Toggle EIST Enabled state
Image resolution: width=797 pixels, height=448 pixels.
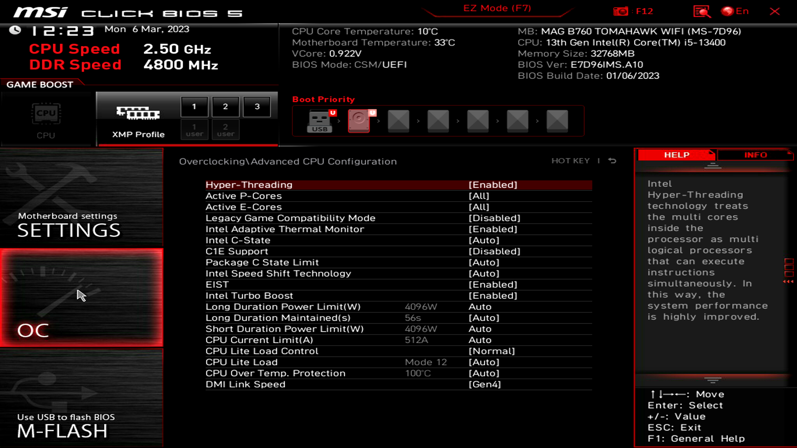point(493,285)
